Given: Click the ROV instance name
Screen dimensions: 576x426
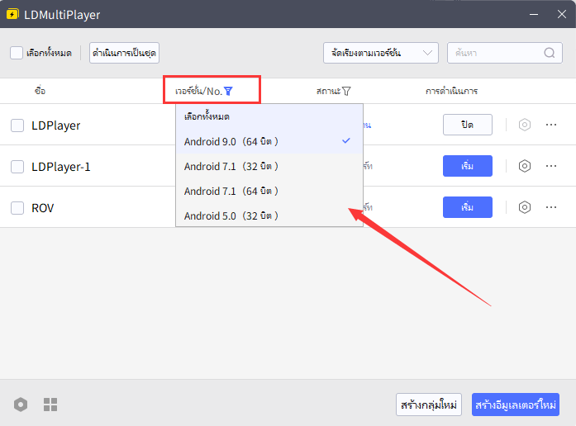Looking at the screenshot, I should (43, 208).
